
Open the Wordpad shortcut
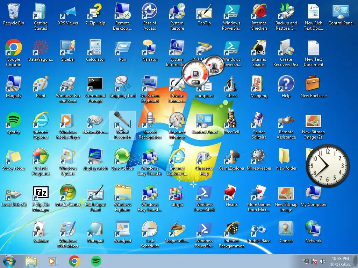tap(122, 229)
